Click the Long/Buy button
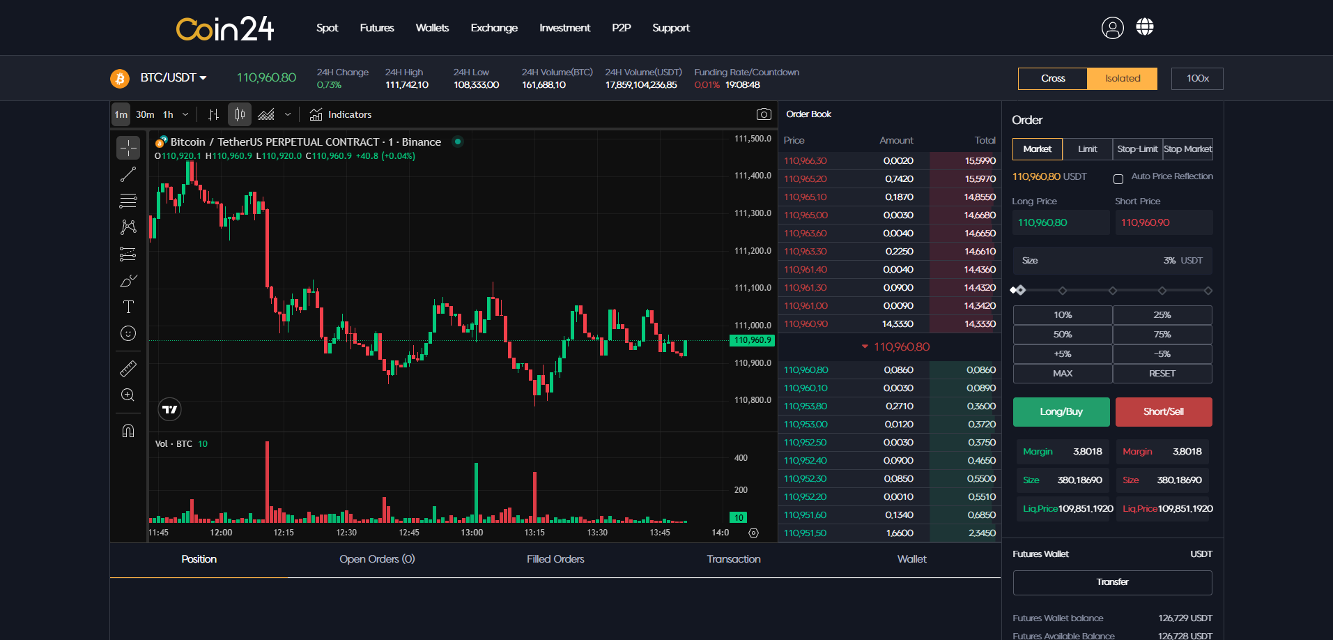 coord(1061,411)
